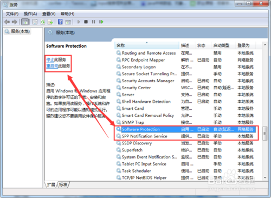The width and height of the screenshot is (271, 198).
Task: Click gear icon of Software Protection row
Action: tap(119, 129)
